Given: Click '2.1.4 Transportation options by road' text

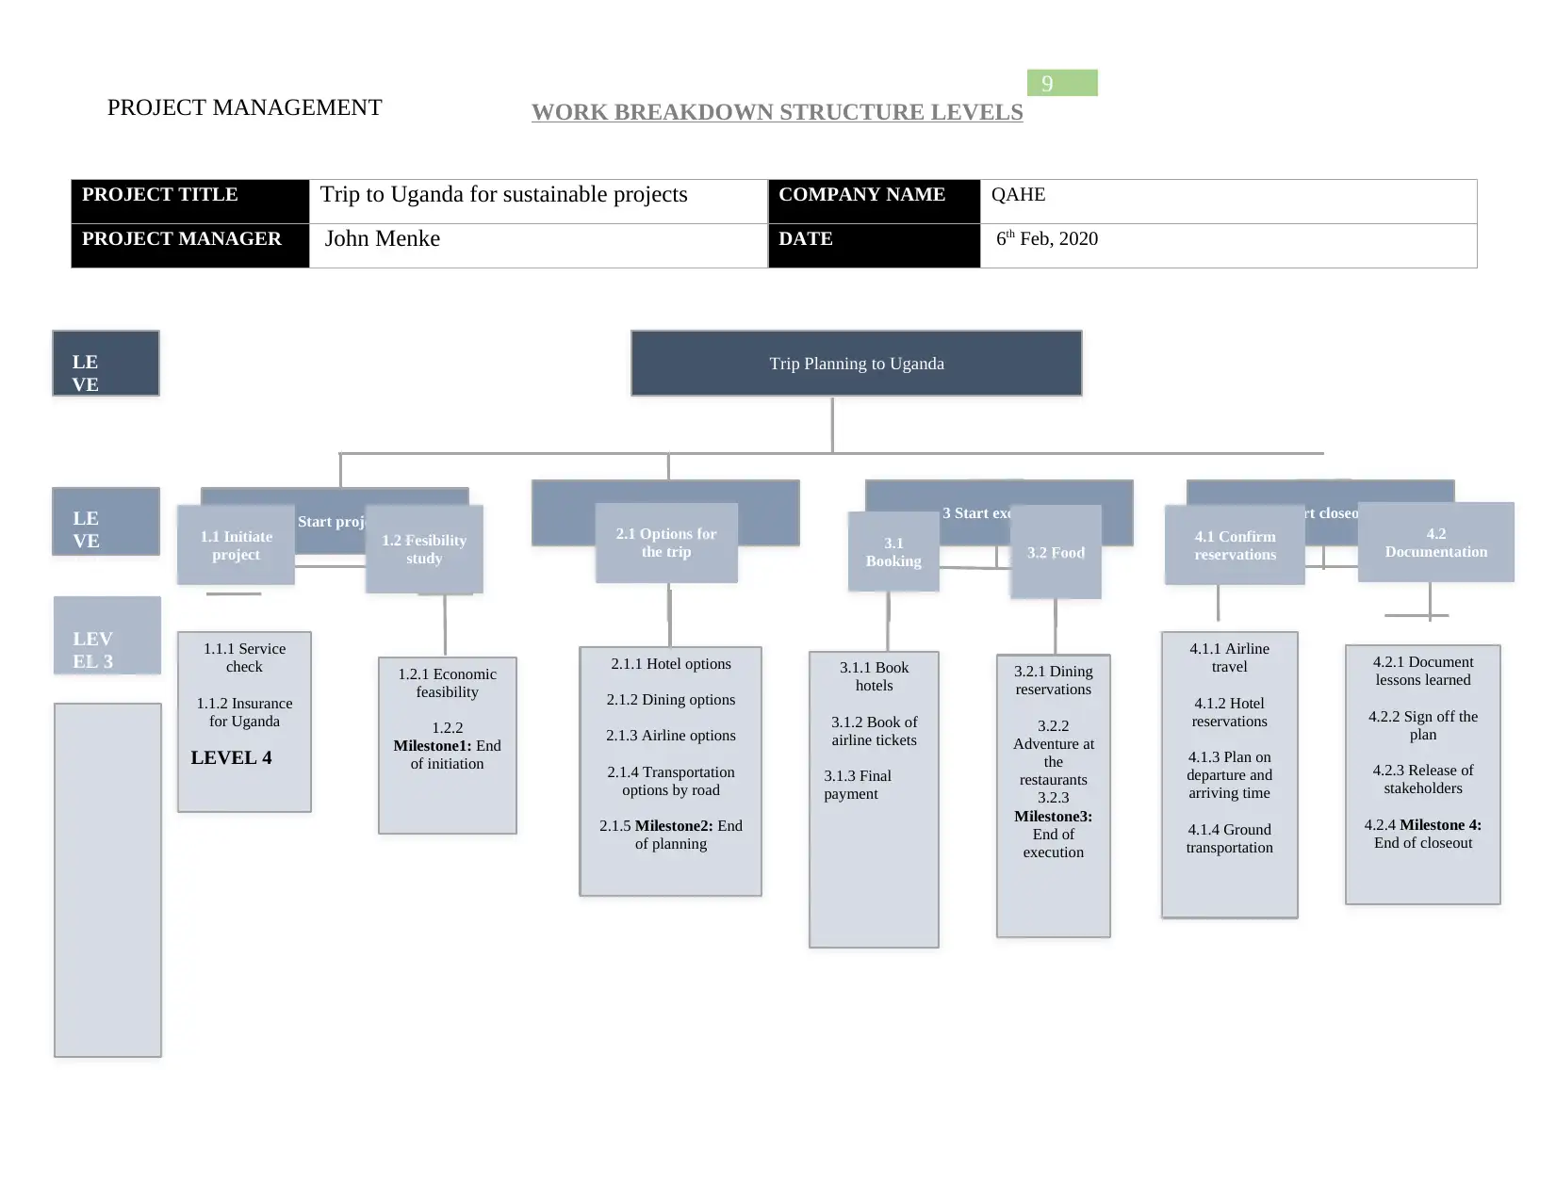Looking at the screenshot, I should coord(671,781).
